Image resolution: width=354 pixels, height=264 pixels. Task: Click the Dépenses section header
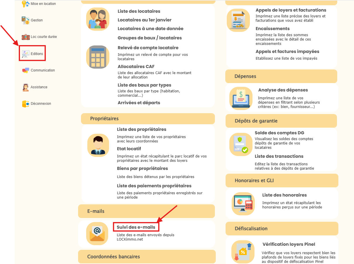tap(281, 76)
